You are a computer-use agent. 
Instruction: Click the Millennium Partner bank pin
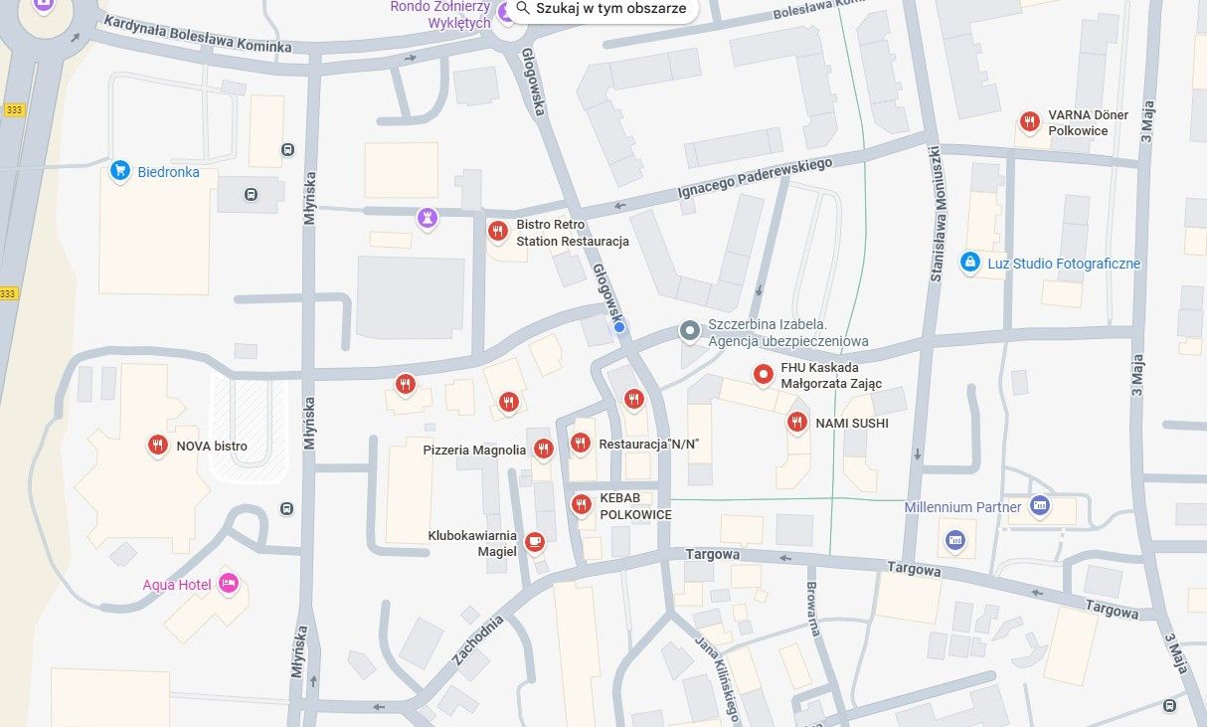click(x=1040, y=505)
